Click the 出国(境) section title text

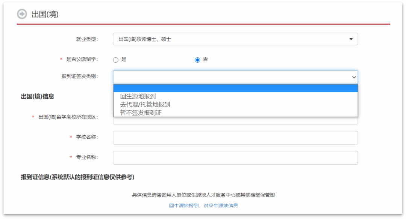[x=45, y=14]
